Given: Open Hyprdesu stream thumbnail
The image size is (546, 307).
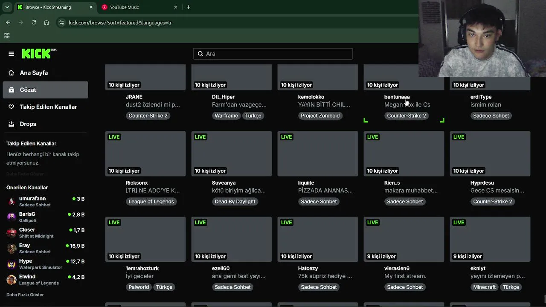Looking at the screenshot, I should [x=490, y=153].
